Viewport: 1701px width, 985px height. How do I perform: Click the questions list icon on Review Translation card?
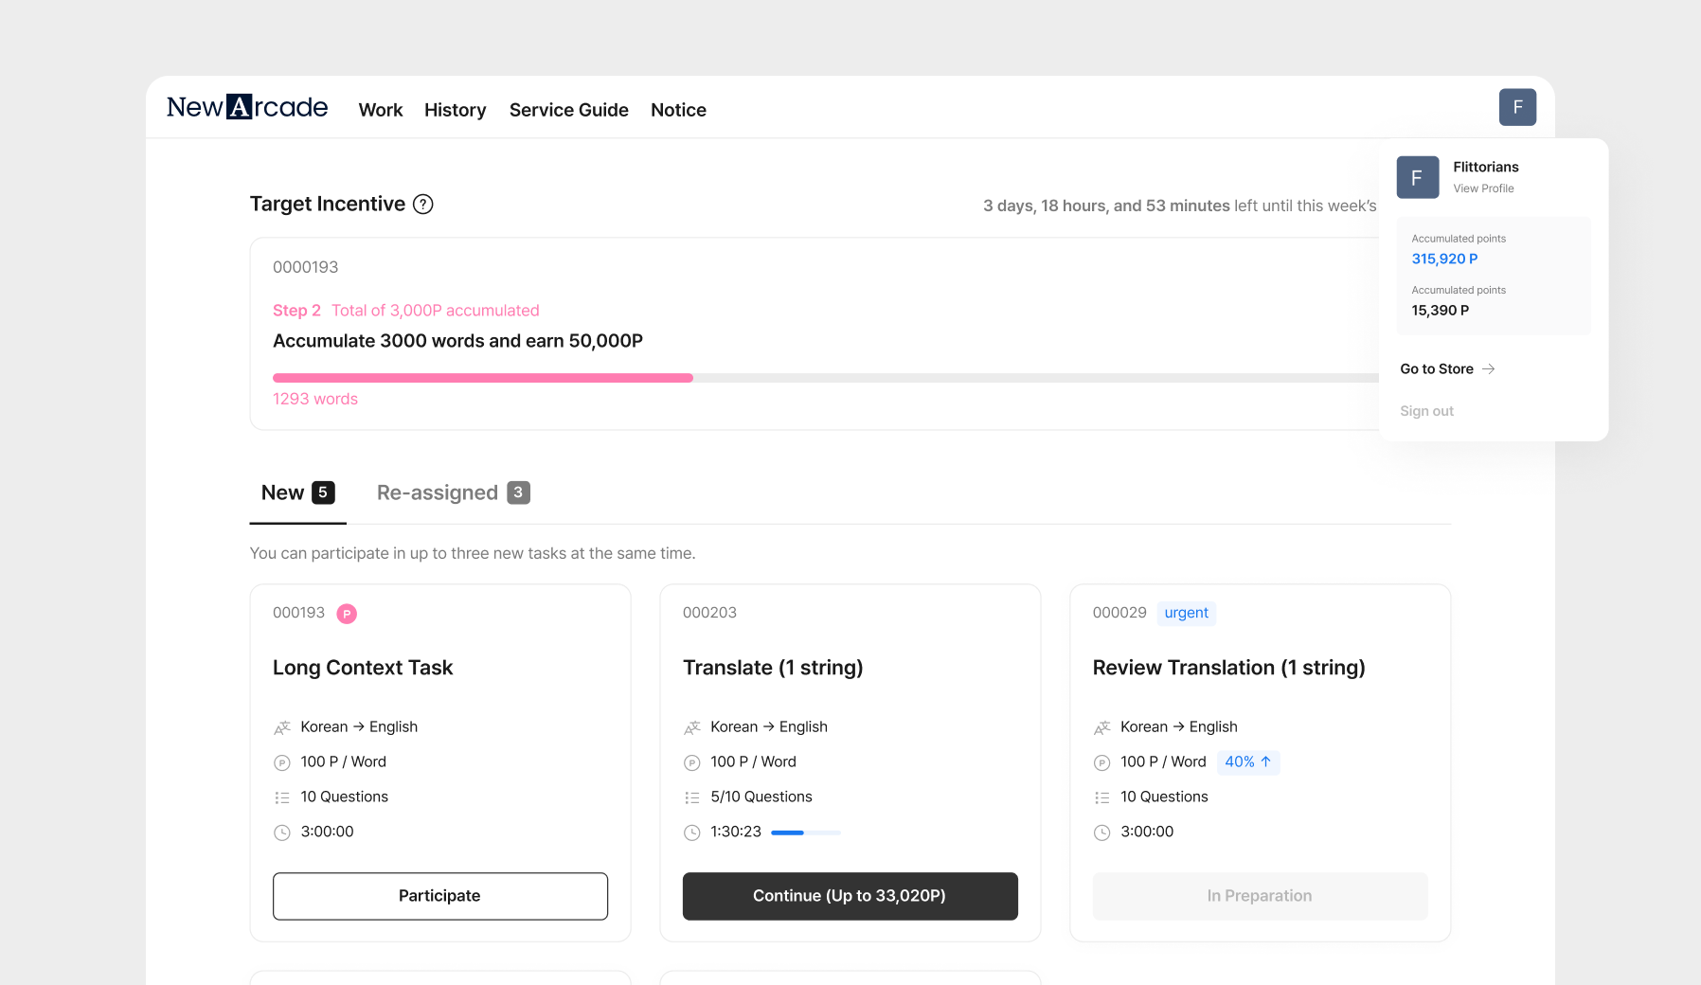(1102, 797)
